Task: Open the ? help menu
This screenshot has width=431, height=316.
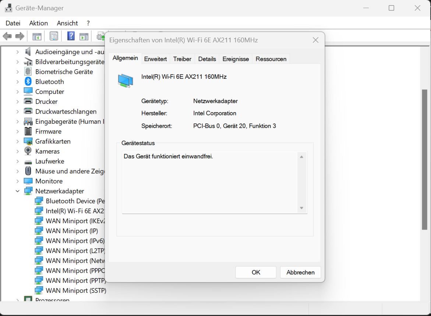Action: (88, 23)
